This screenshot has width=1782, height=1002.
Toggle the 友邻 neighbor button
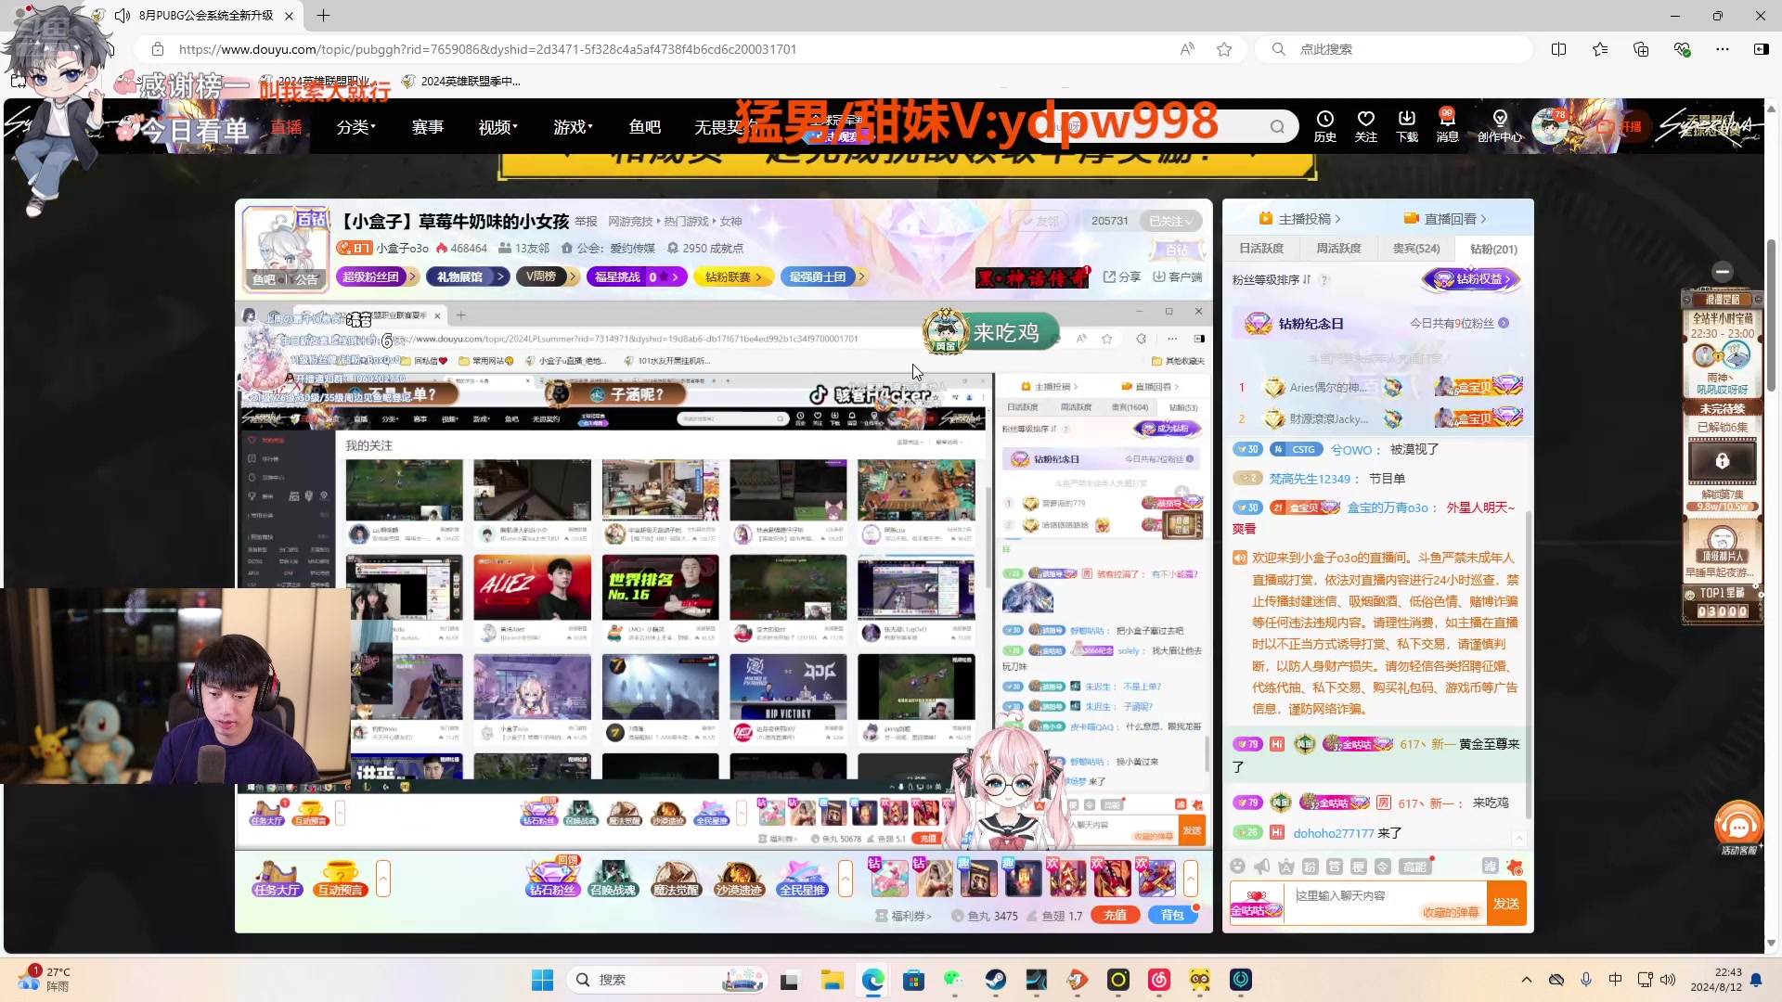point(1040,221)
